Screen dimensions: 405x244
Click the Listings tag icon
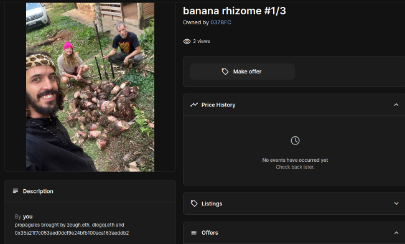coord(194,204)
